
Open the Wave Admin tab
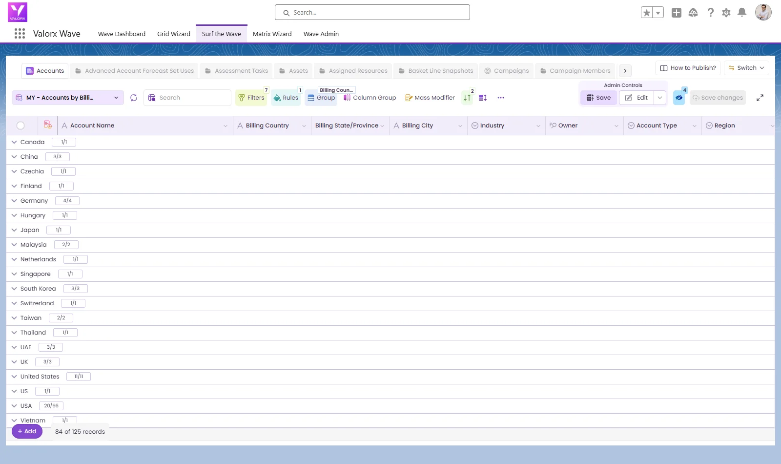tap(321, 34)
